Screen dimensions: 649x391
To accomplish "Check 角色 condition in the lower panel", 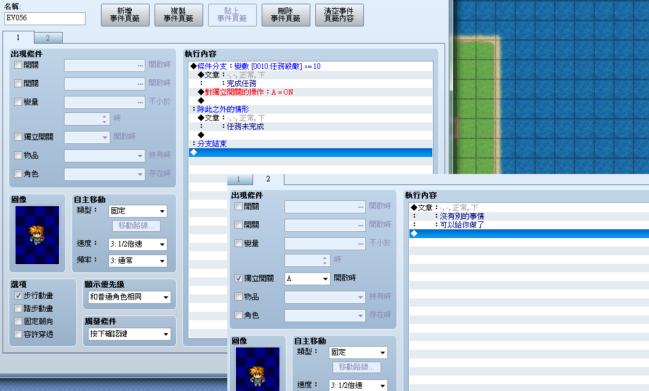I will 238,315.
